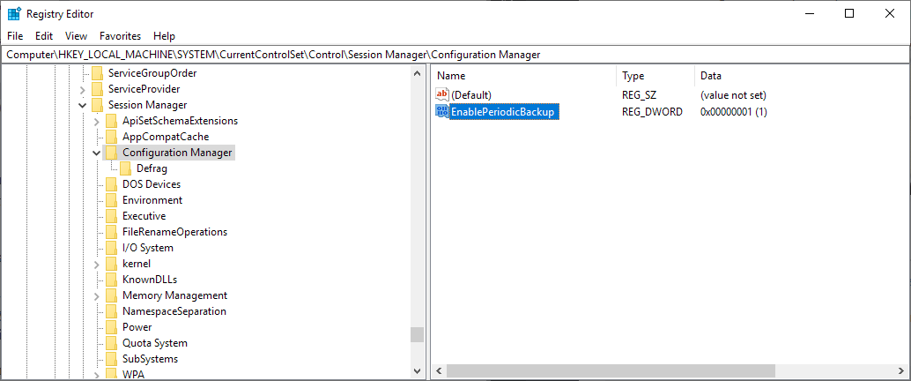Open the View menu
911x381 pixels.
click(76, 36)
